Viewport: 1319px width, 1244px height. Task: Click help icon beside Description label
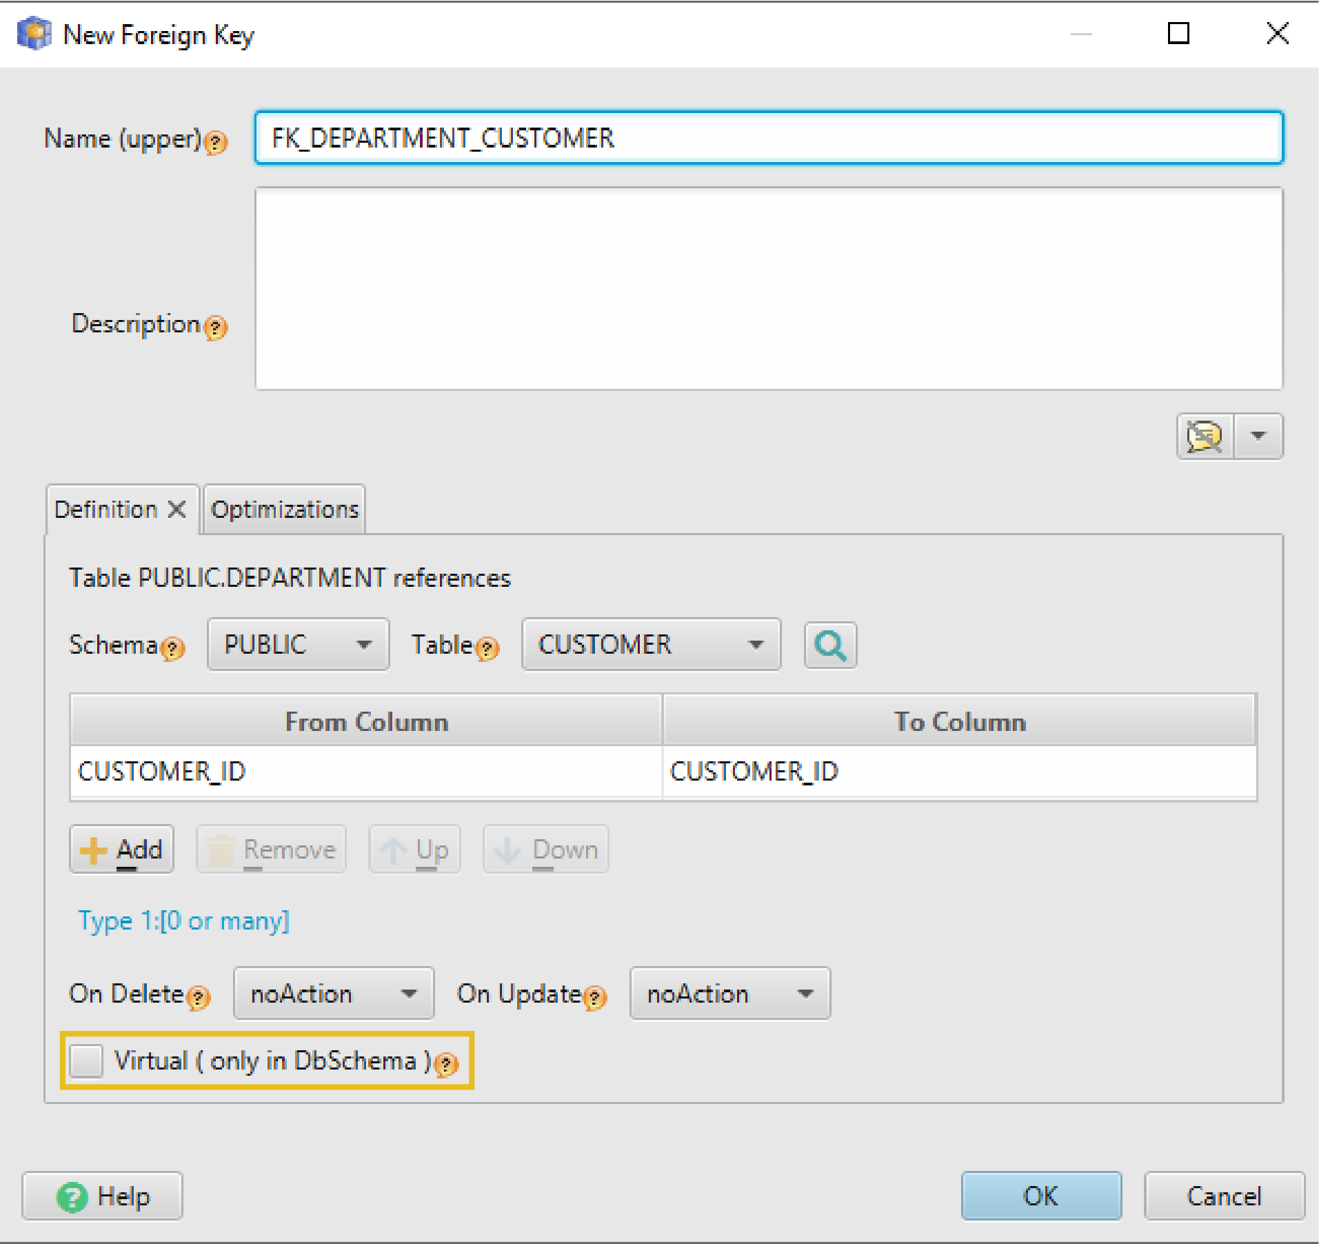click(x=216, y=327)
